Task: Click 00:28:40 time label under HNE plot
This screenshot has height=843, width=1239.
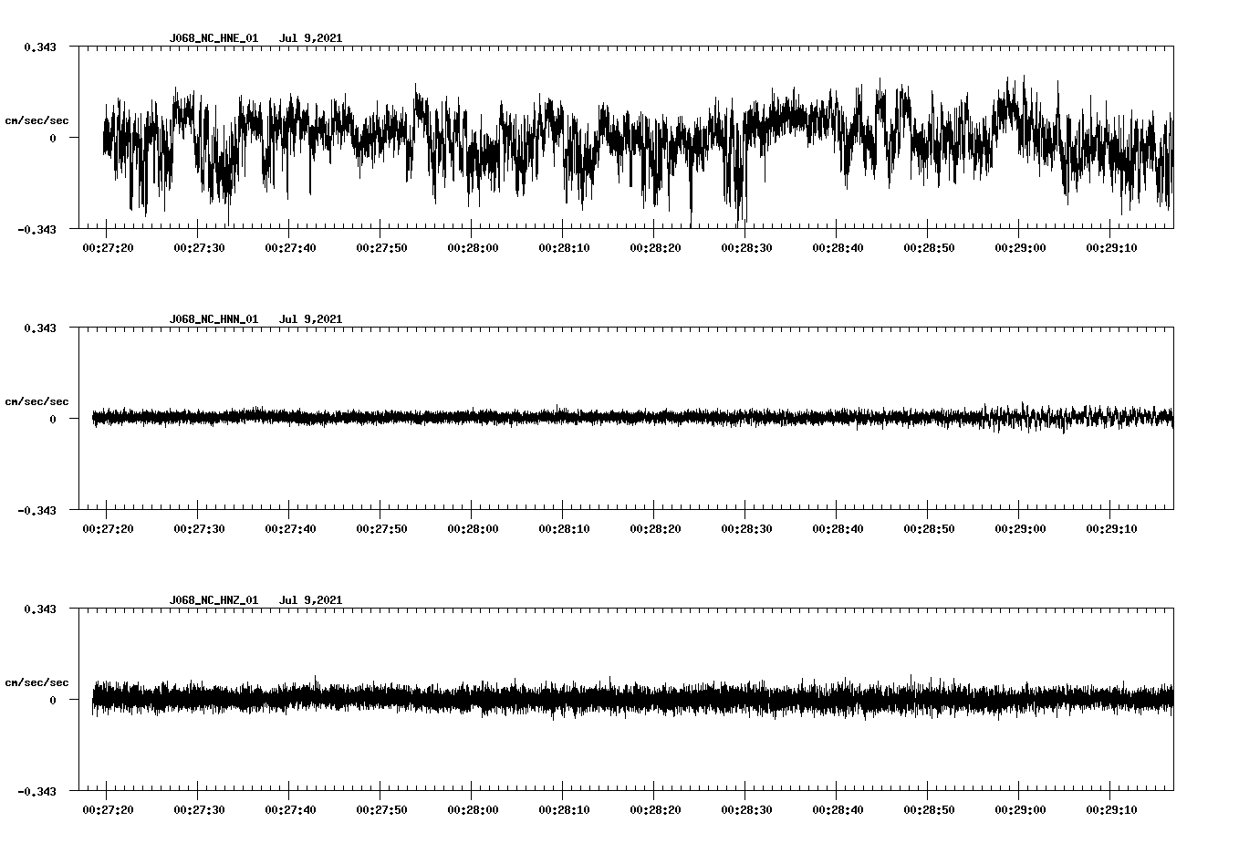Action: point(838,247)
